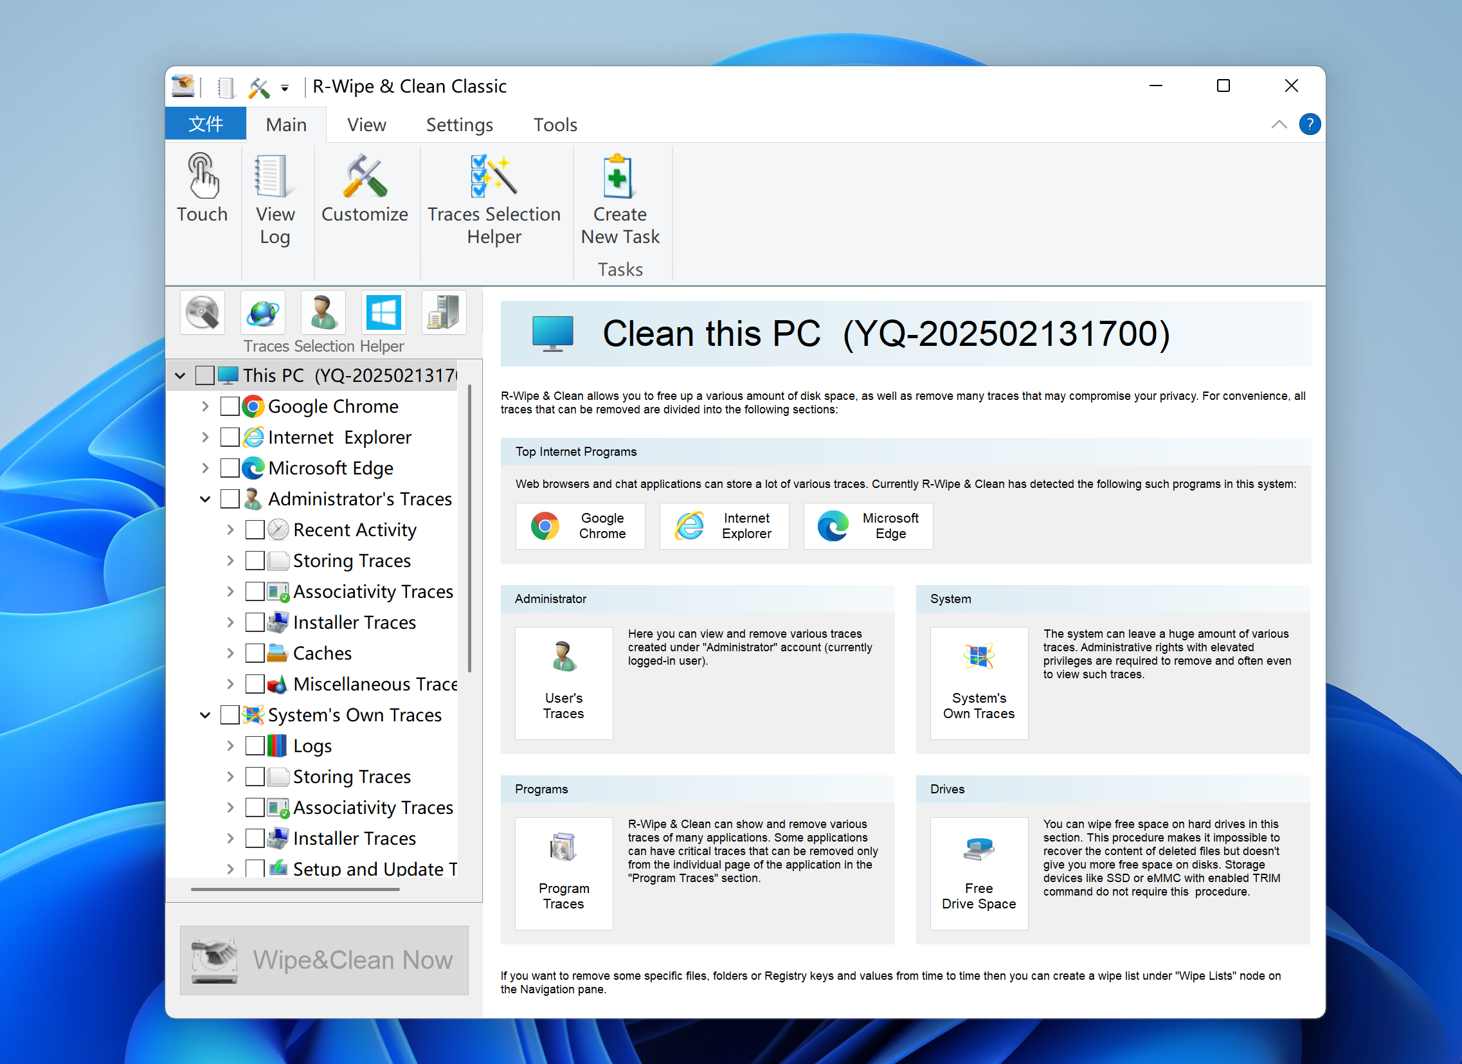1462x1064 pixels.
Task: Open the quick access toolbar dropdown arrow
Action: click(x=284, y=88)
